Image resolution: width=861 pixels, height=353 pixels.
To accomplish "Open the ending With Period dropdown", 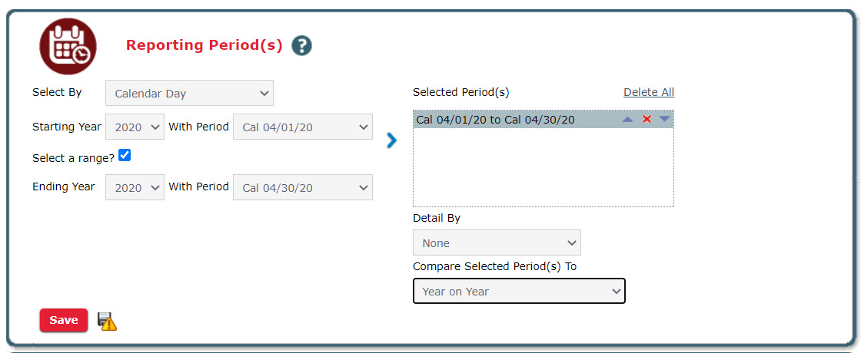I will [x=303, y=187].
